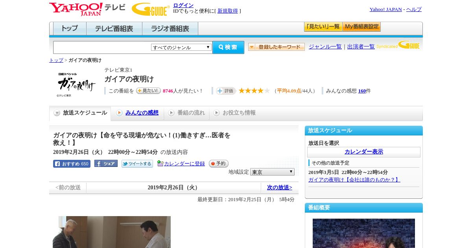Open 出演者一覧 link

point(361,46)
